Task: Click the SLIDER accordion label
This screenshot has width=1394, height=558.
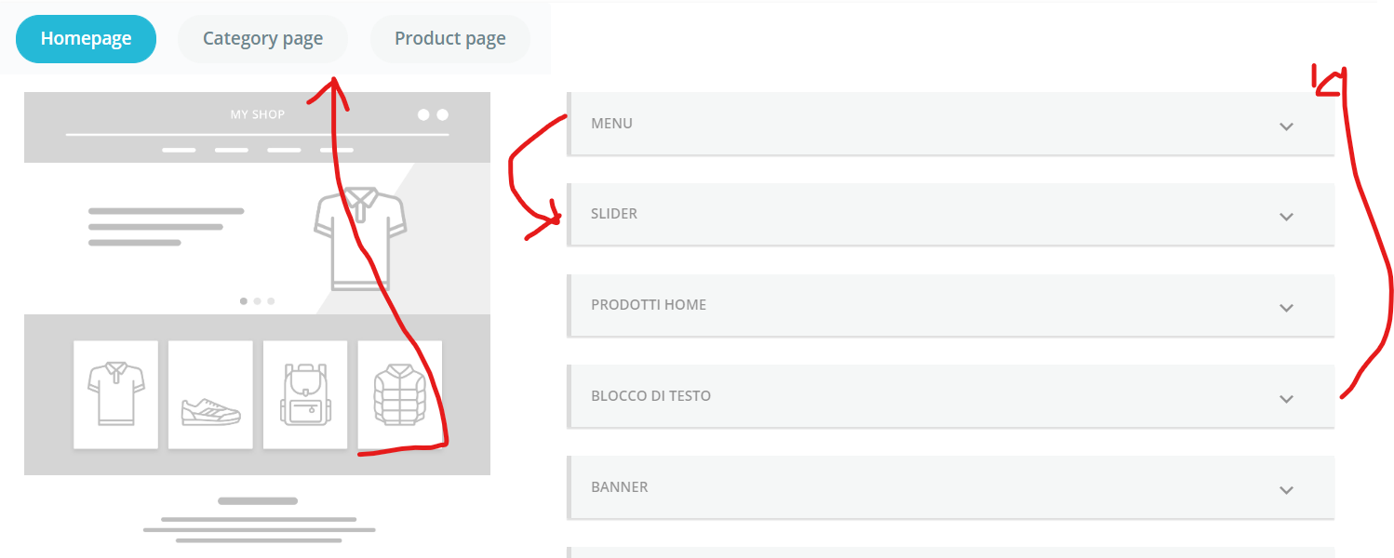Action: pyautogui.click(x=614, y=214)
